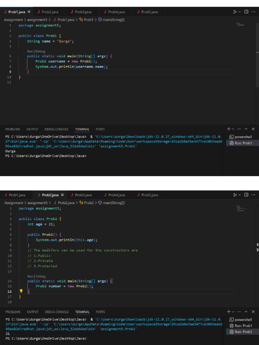This screenshot has width=259, height=345.
Task: Click Debug code lens above Prob2 main method
Action: pyautogui.click(x=40, y=276)
